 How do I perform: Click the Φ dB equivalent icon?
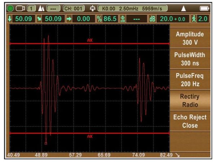click(x=123, y=19)
